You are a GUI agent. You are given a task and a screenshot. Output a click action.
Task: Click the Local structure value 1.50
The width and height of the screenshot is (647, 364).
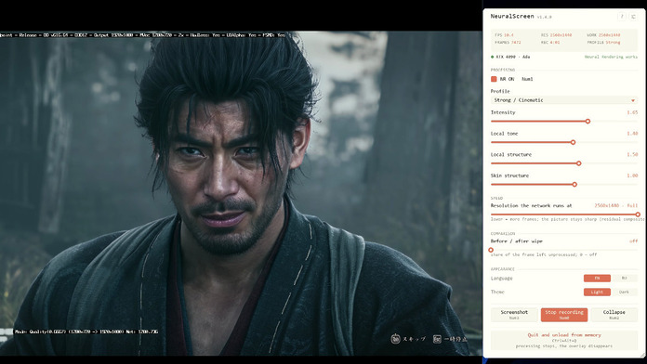632,154
